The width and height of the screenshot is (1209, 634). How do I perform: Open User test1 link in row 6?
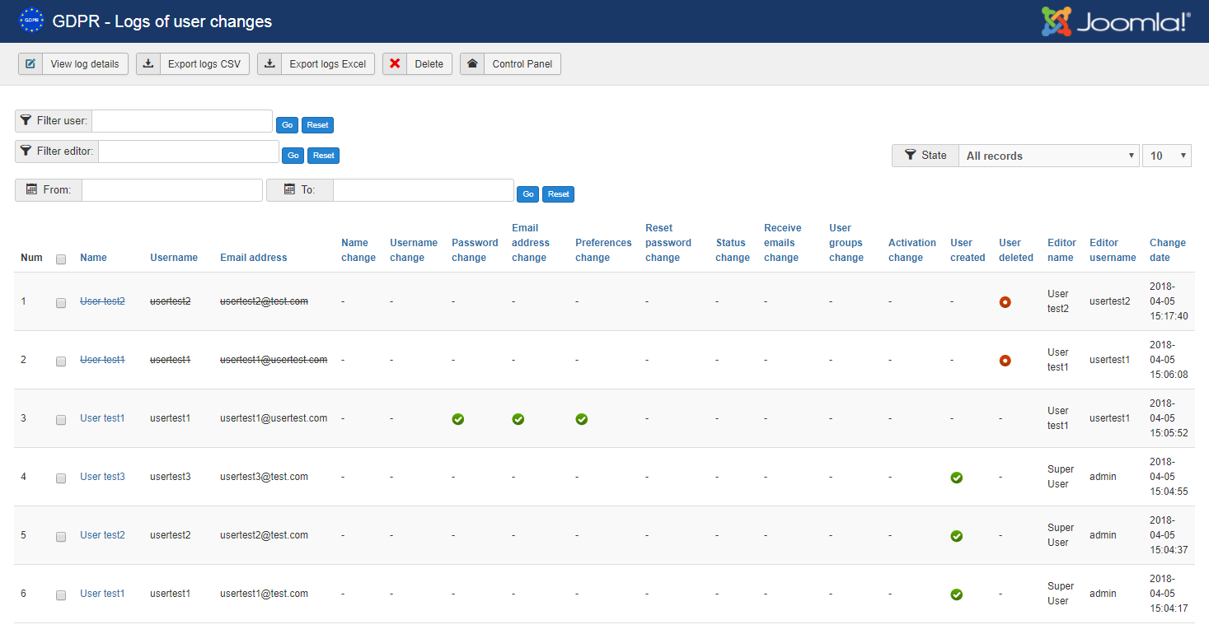(102, 594)
